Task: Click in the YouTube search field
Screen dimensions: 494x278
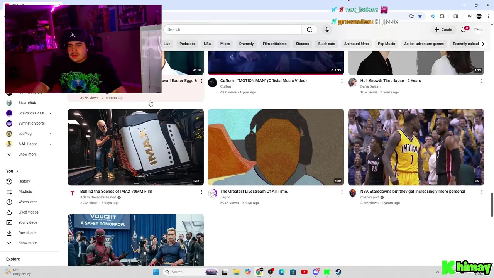Action: (232, 30)
